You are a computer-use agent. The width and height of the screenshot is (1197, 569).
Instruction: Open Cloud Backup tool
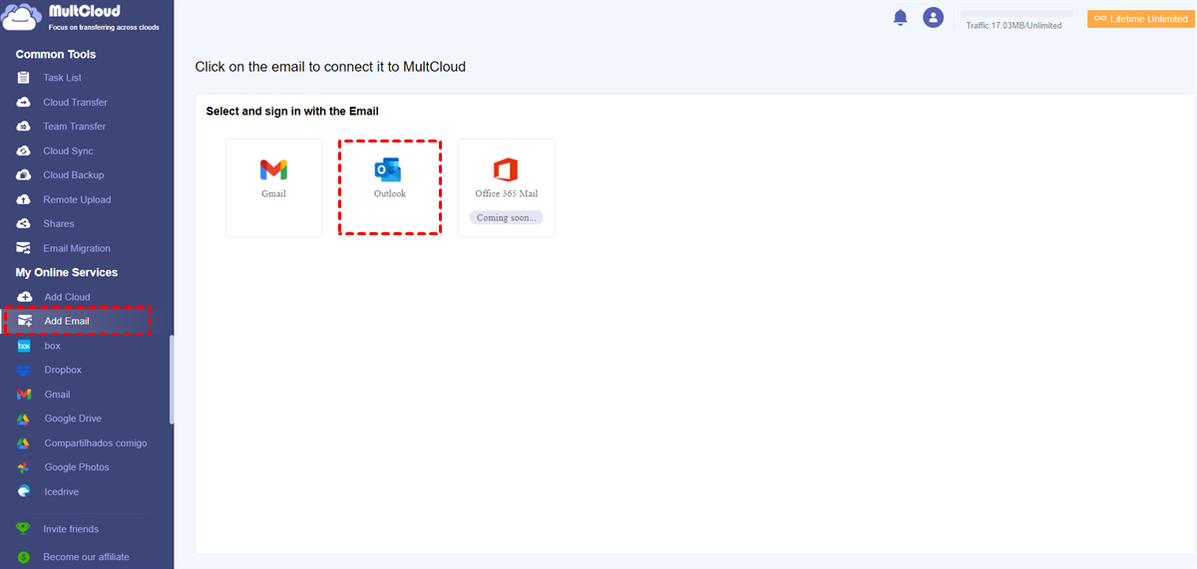tap(73, 175)
